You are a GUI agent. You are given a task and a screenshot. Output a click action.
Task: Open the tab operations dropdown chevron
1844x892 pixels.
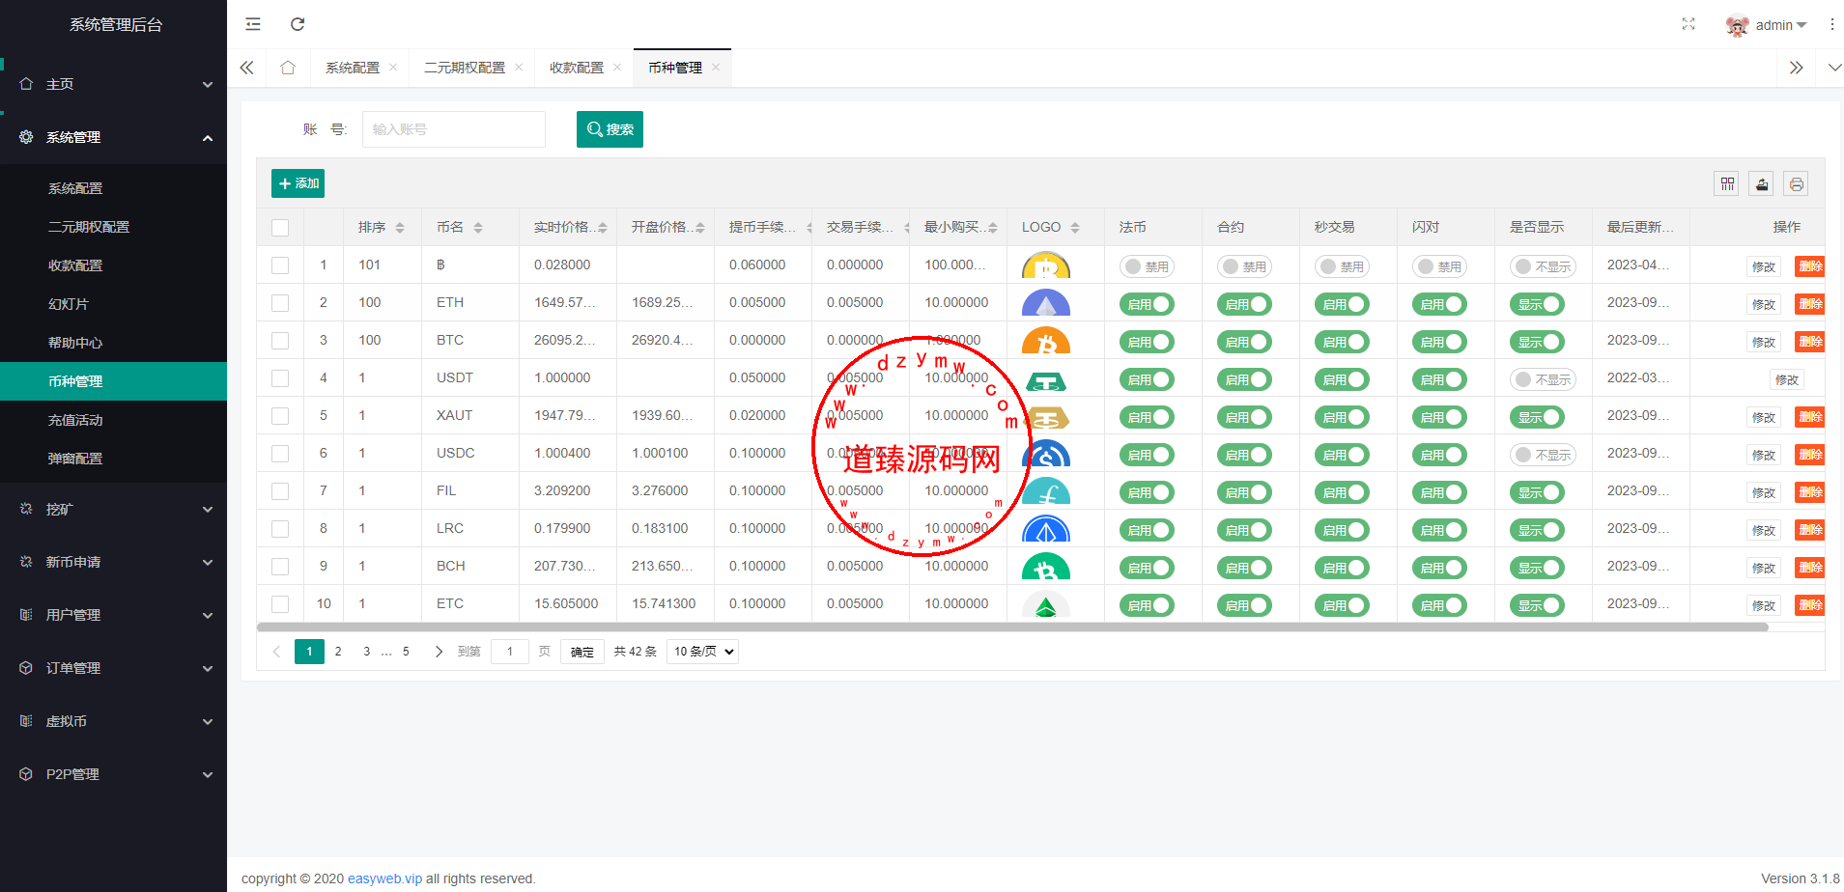(x=1834, y=68)
